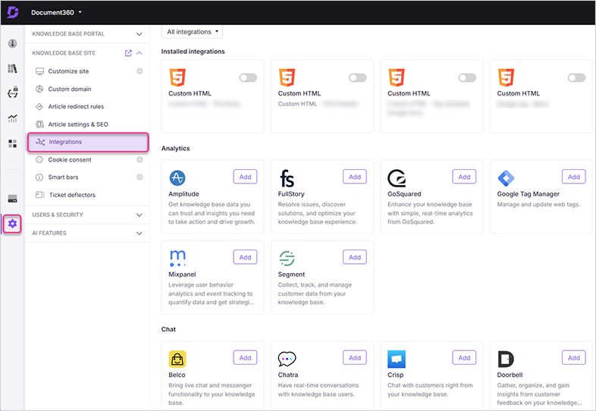
Task: Open the Widgets grid icon in left rail
Action: [12, 143]
